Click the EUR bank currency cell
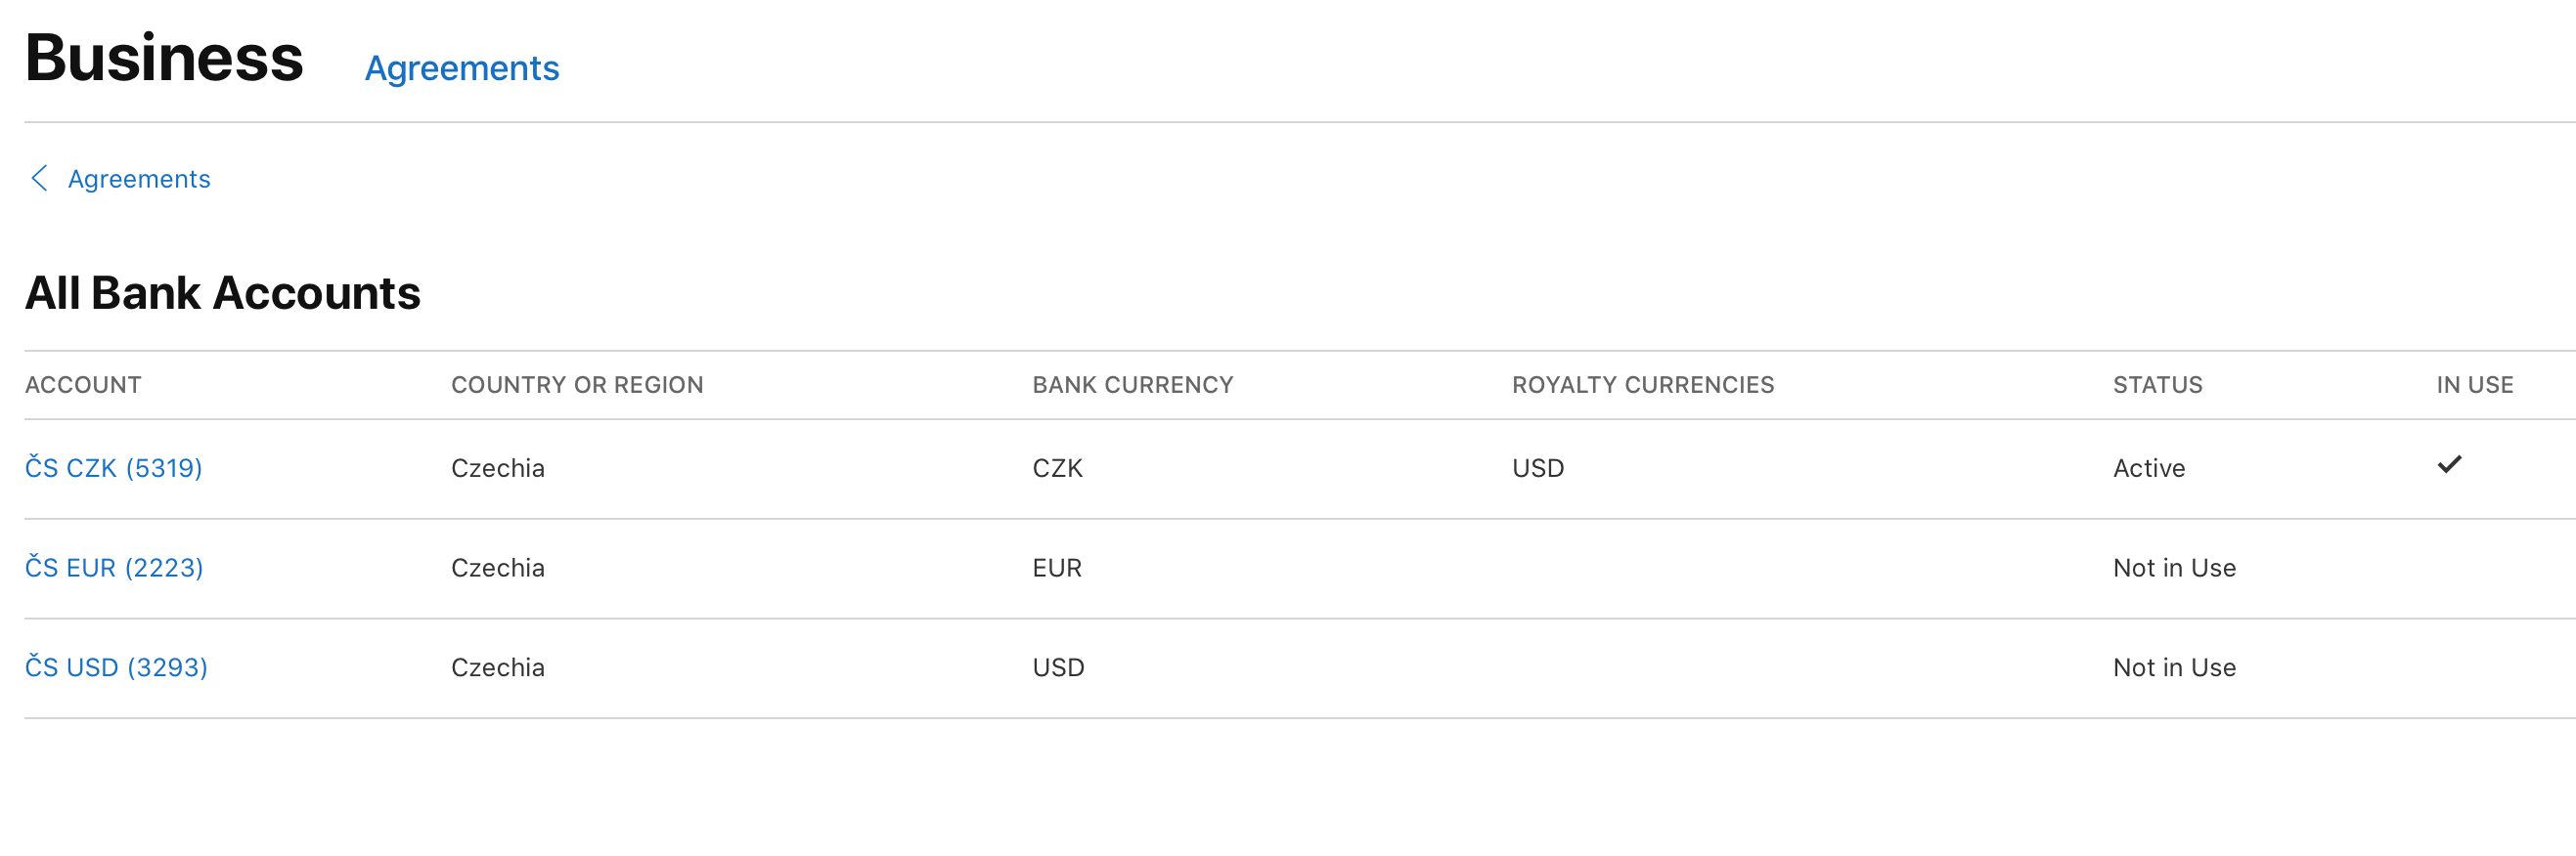 [x=1056, y=568]
